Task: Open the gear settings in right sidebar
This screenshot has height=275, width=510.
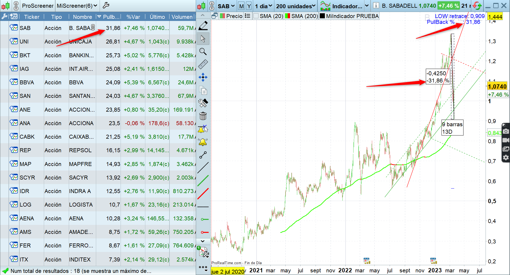Action: [506, 158]
